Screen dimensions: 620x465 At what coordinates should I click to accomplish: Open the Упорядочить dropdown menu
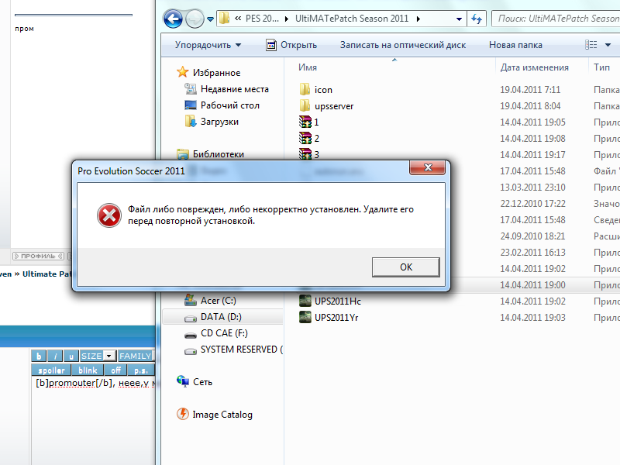[x=208, y=45]
